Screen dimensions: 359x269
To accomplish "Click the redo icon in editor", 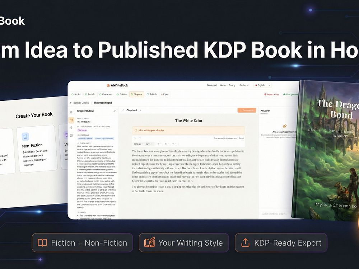I will [x=139, y=138].
